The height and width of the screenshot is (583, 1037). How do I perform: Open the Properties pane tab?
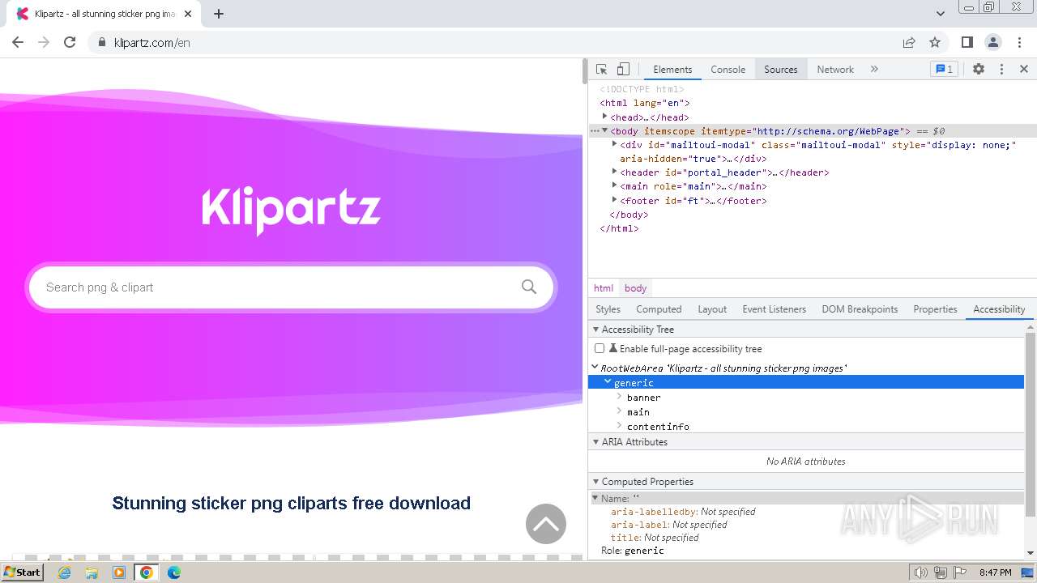(x=935, y=309)
